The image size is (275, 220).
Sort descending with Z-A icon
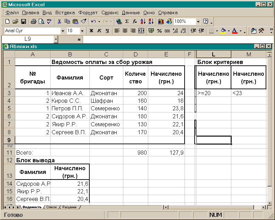151,21
